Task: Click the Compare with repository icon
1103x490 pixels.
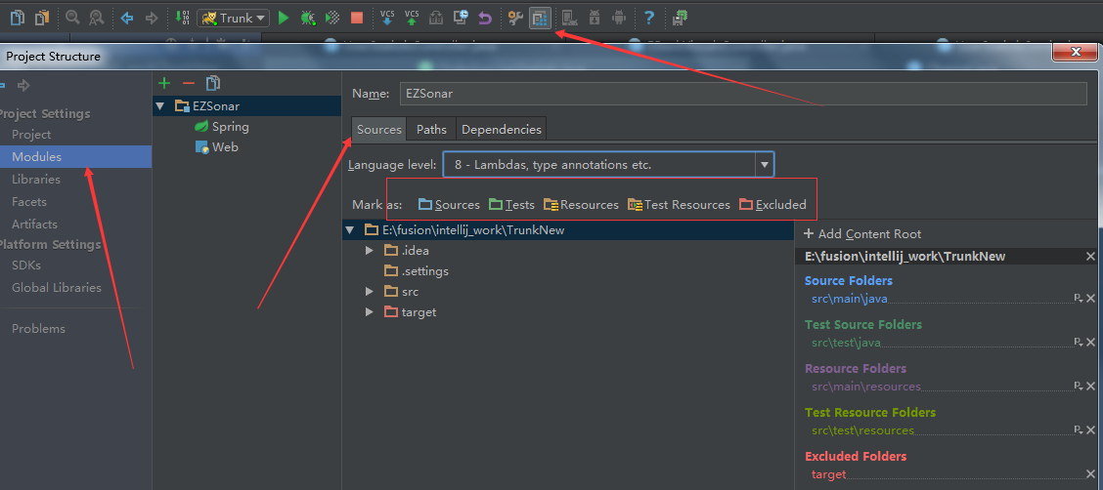Action: [x=436, y=18]
